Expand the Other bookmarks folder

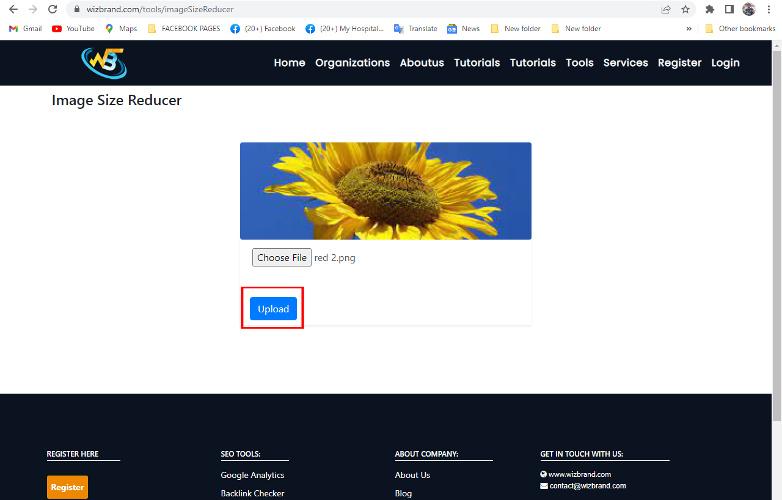[x=740, y=28]
